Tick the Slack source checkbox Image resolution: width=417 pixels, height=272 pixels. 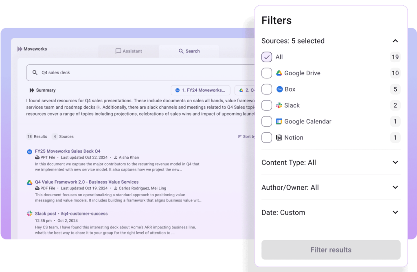[x=267, y=105]
